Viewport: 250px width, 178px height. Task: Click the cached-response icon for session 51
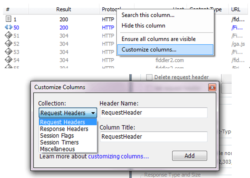(x=9, y=35)
